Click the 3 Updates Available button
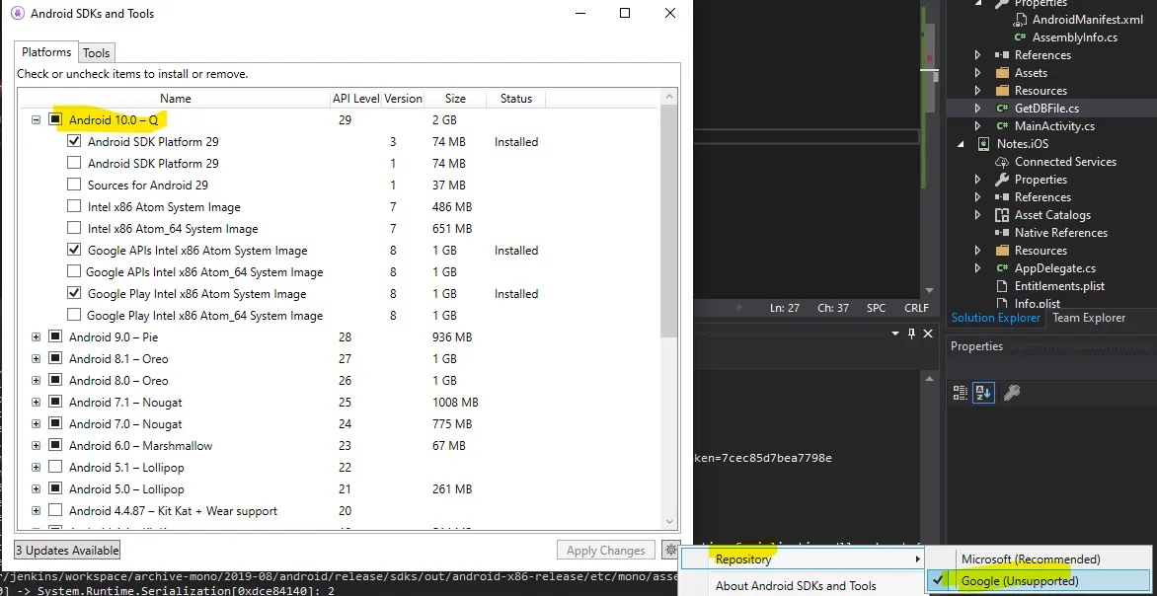 pos(67,551)
